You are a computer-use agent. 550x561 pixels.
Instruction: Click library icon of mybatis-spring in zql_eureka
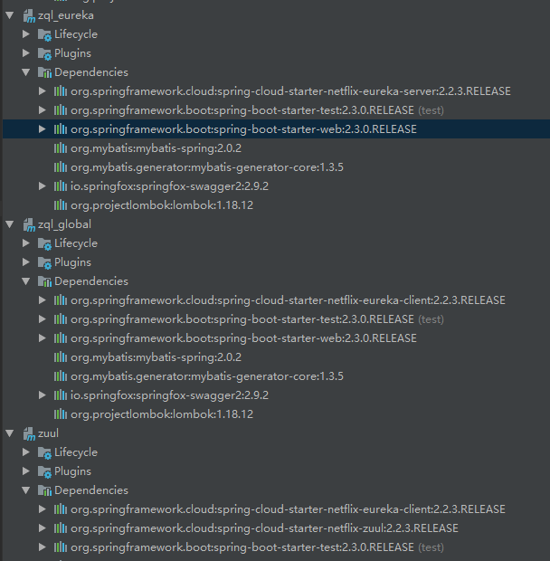coord(61,148)
